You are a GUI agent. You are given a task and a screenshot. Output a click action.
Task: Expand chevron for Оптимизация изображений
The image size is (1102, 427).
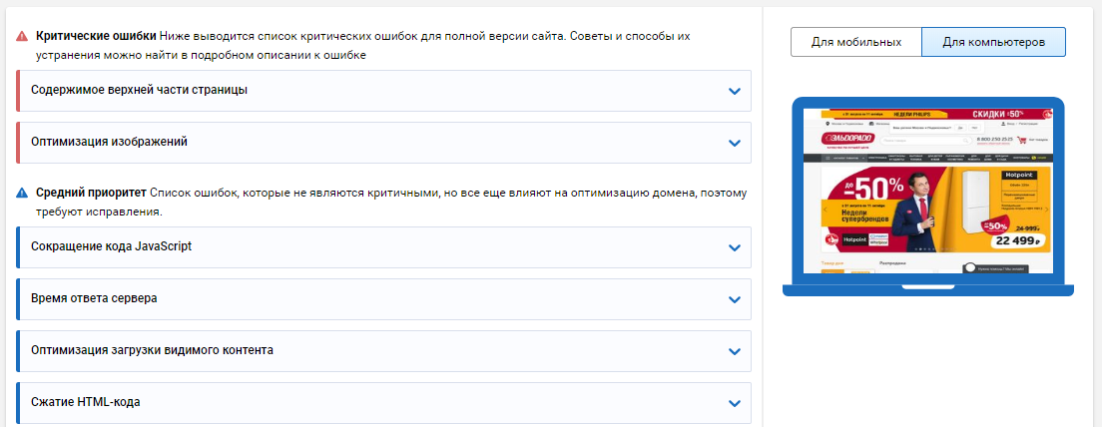click(735, 144)
